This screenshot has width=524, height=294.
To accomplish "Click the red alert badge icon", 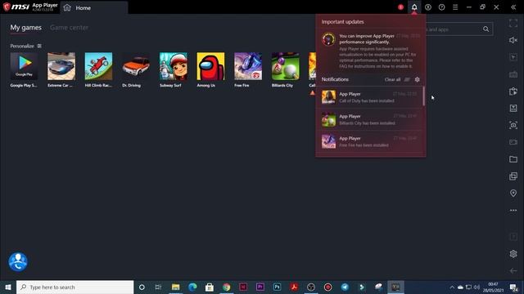I will pyautogui.click(x=400, y=7).
